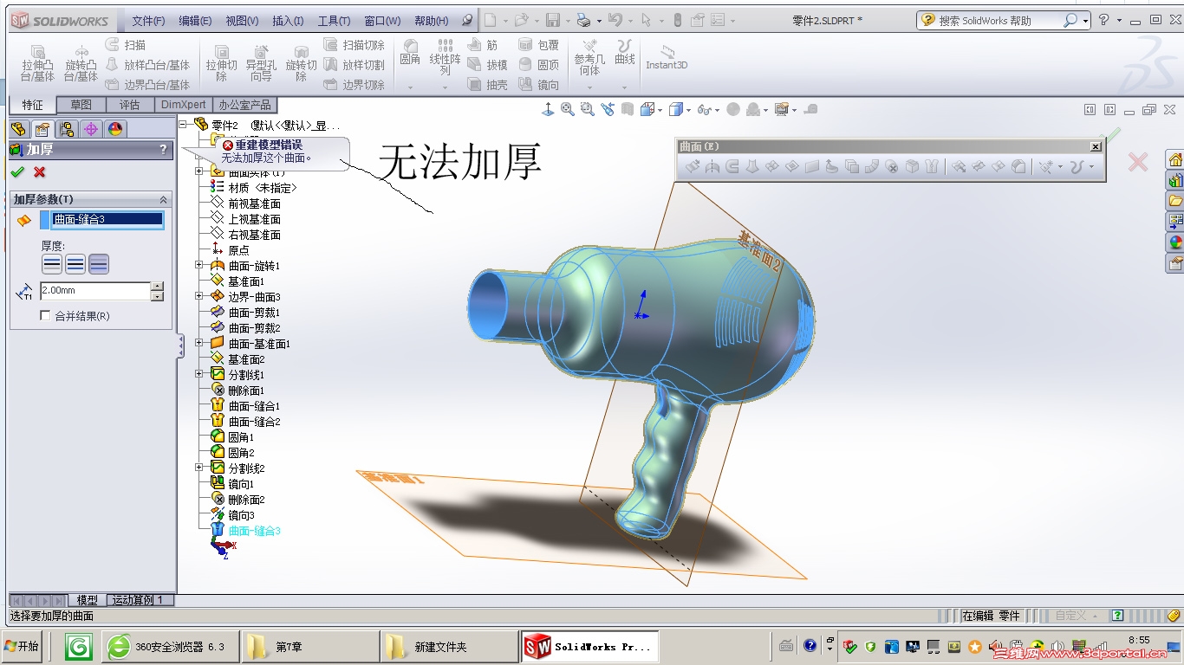Expand the 曲面-基准面1 tree node
This screenshot has height=665, width=1184.
(199, 344)
